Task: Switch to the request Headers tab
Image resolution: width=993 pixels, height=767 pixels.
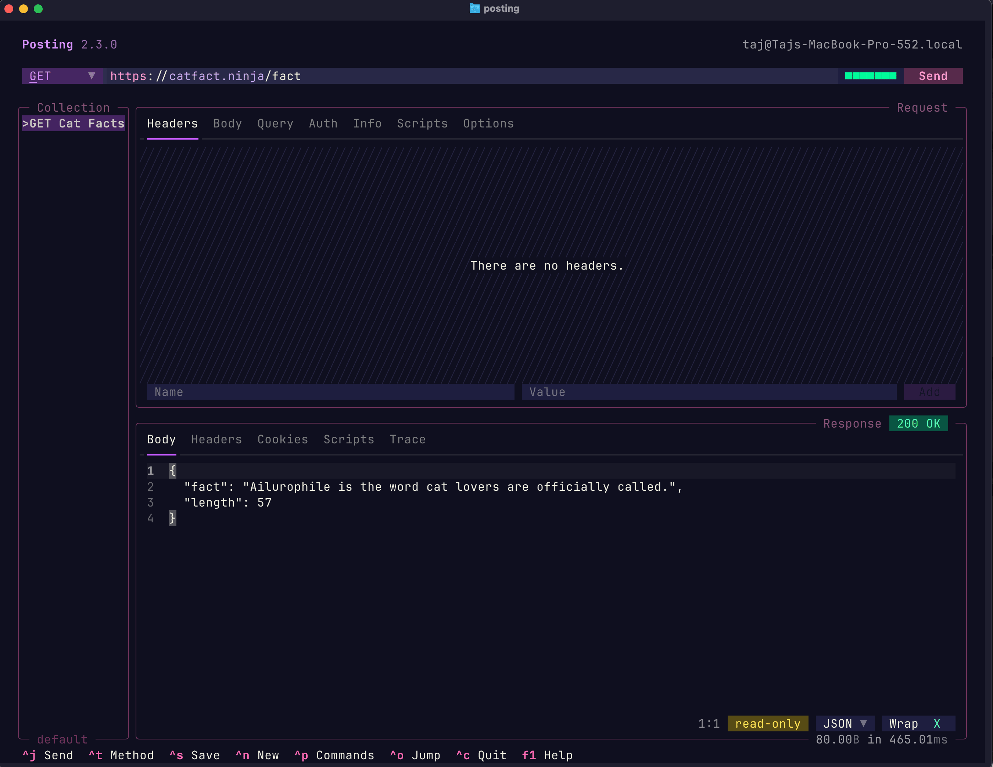Action: point(172,123)
